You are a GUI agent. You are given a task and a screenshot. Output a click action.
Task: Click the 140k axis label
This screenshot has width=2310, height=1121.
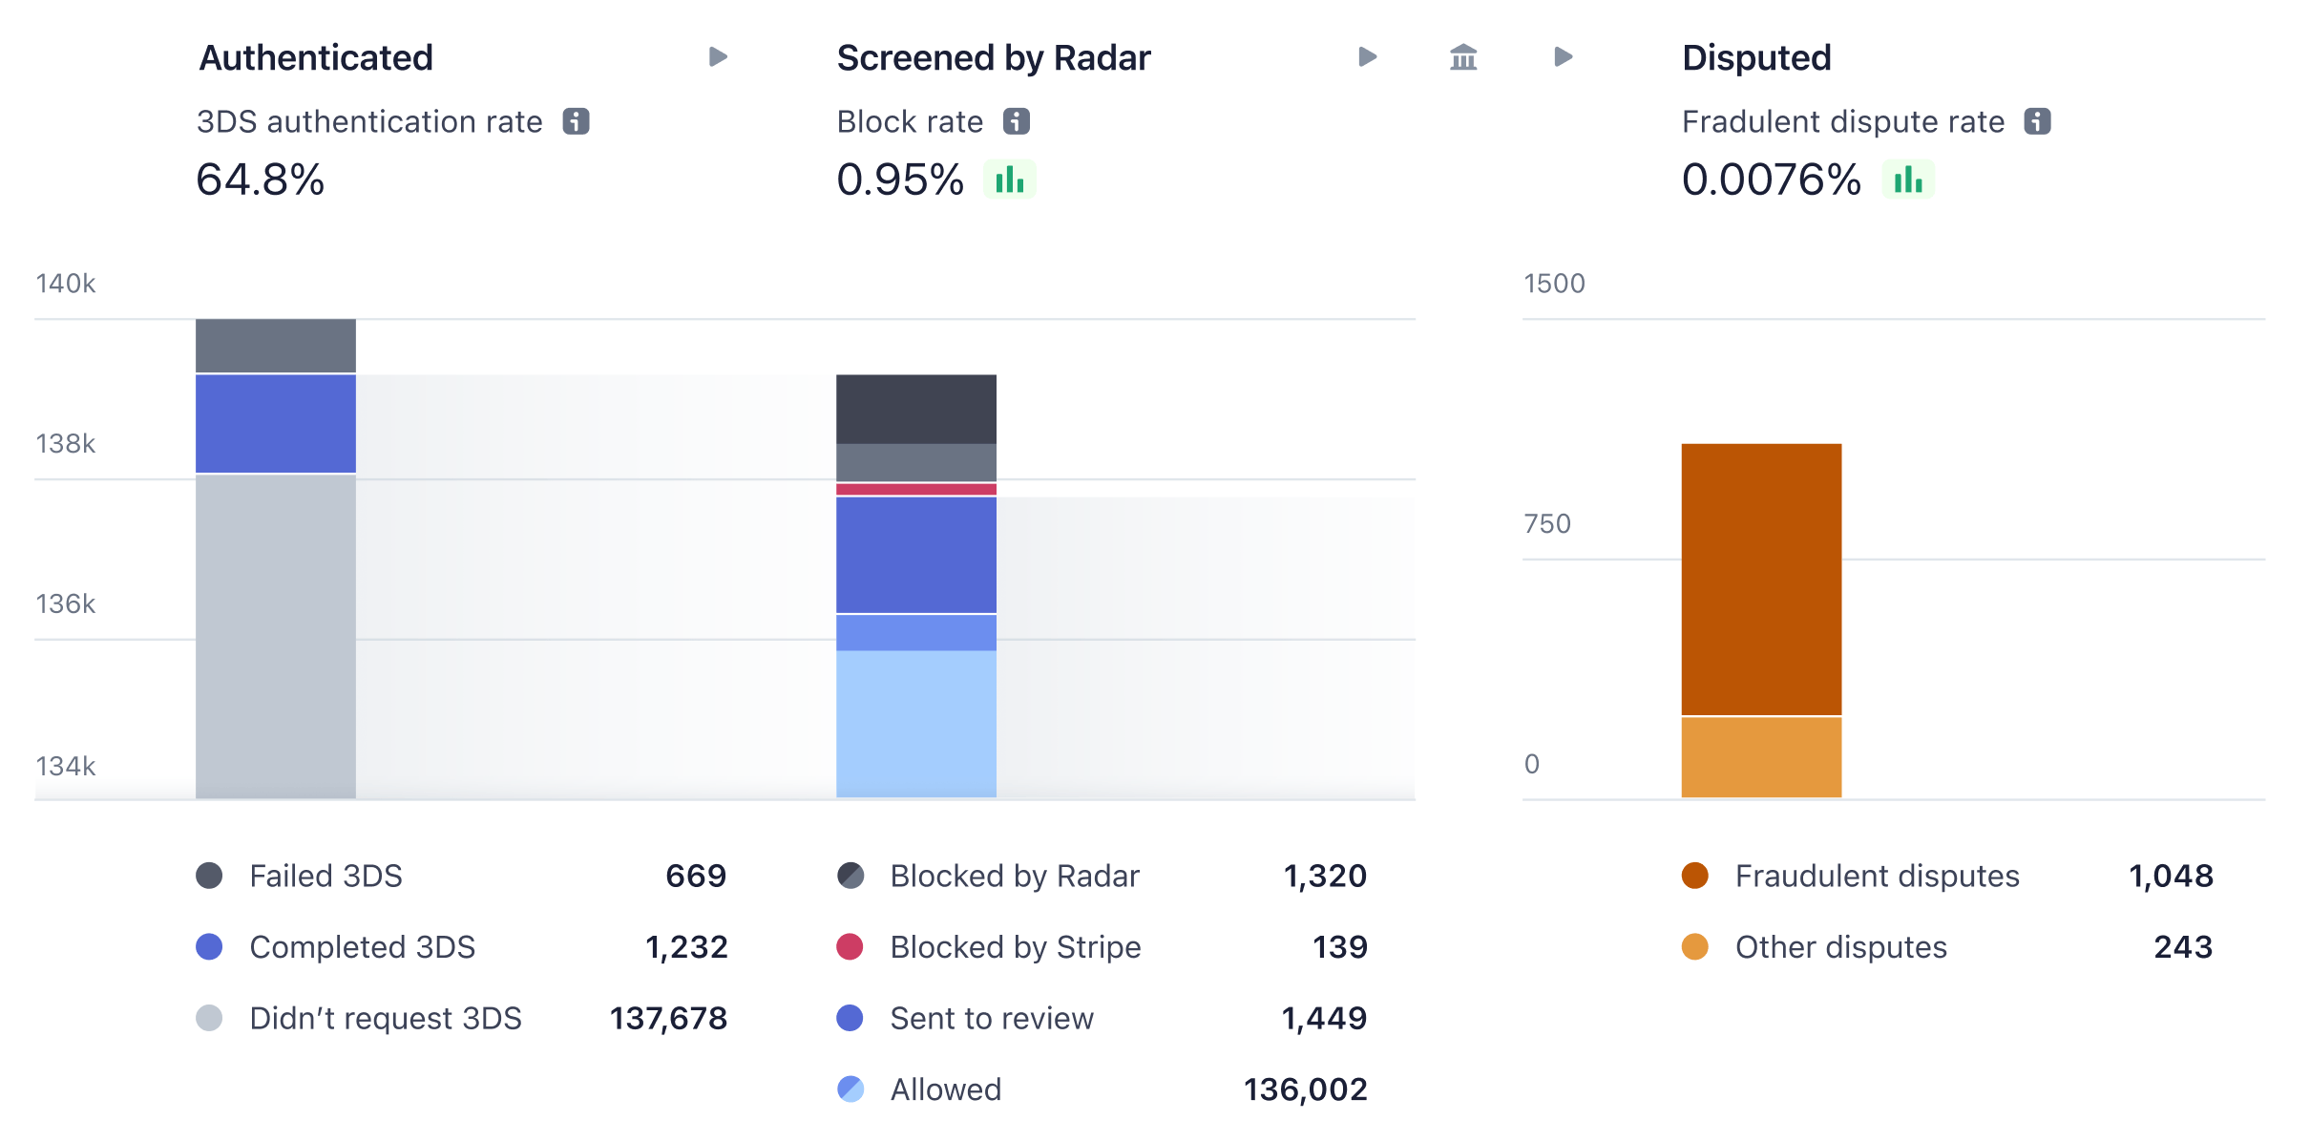66,284
